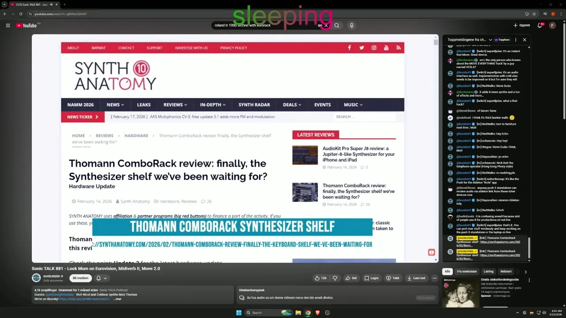Viewport: 566px width, 318px height.
Task: Open a new browser tab plus
Action: point(64,4)
